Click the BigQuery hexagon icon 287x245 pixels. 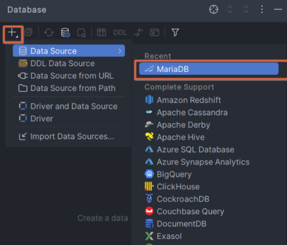pyautogui.click(x=149, y=174)
